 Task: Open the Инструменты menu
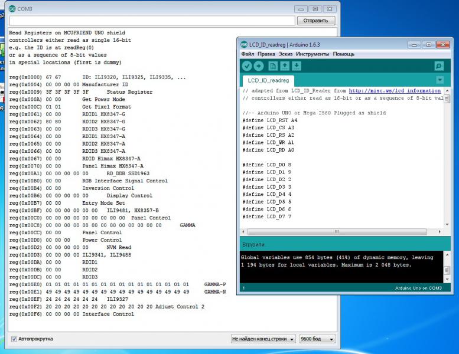[x=313, y=54]
